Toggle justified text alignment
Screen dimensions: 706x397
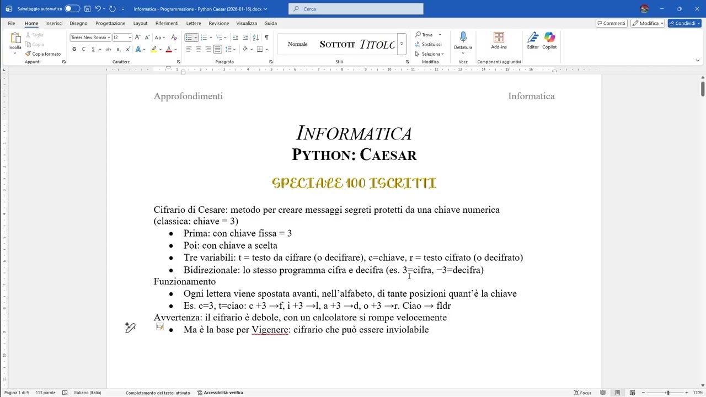217,49
